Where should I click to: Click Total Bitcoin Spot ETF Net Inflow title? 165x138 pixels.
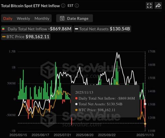click(30, 6)
